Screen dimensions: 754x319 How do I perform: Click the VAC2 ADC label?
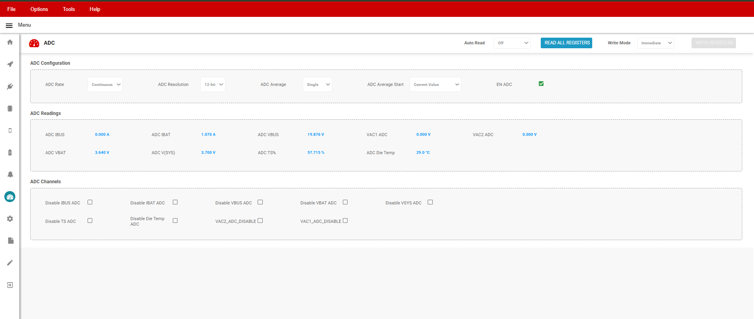(x=483, y=135)
